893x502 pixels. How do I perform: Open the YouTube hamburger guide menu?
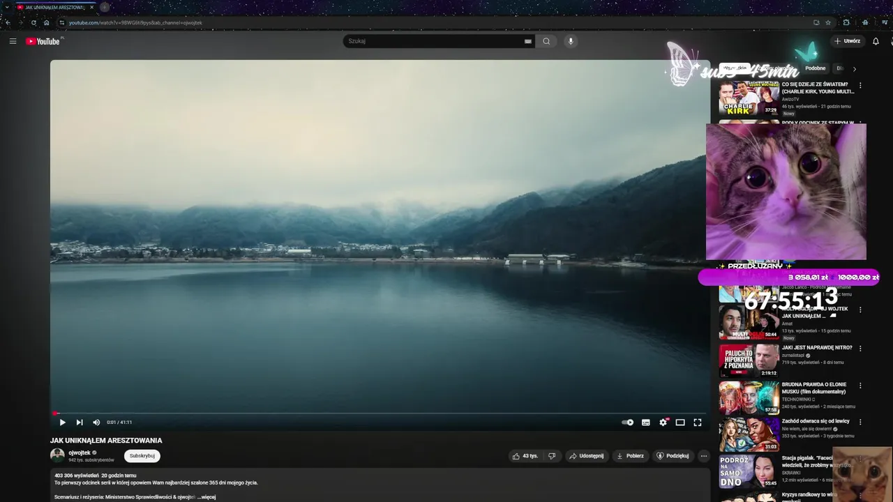[x=13, y=41]
